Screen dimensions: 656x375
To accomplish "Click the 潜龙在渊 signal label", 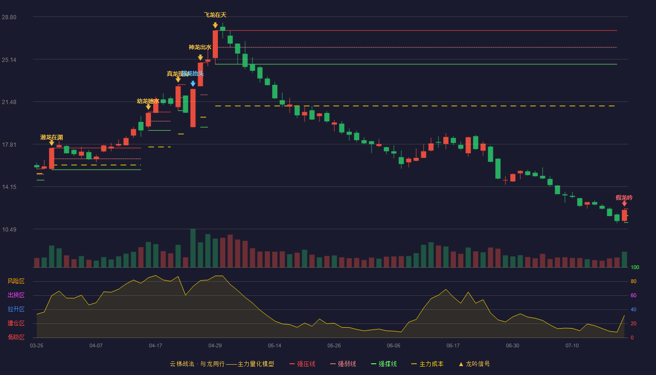I will click(x=52, y=137).
